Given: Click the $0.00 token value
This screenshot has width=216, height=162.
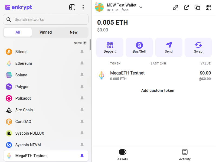Looking at the screenshot, I should tap(205, 73).
